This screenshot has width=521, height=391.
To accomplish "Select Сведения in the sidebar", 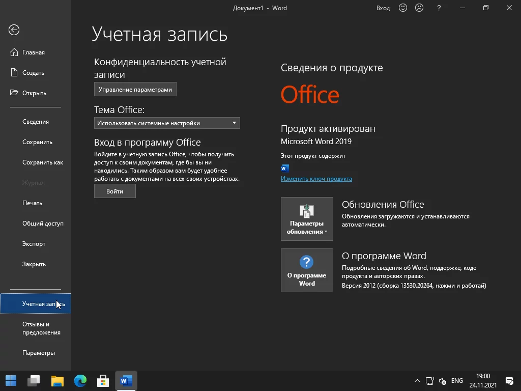I will 36,122.
